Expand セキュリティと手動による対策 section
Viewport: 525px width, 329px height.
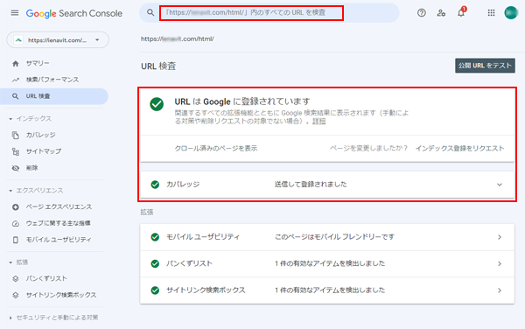tap(10, 318)
